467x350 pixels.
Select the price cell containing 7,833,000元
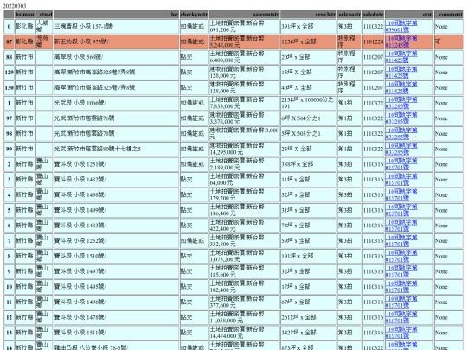pyautogui.click(x=244, y=103)
